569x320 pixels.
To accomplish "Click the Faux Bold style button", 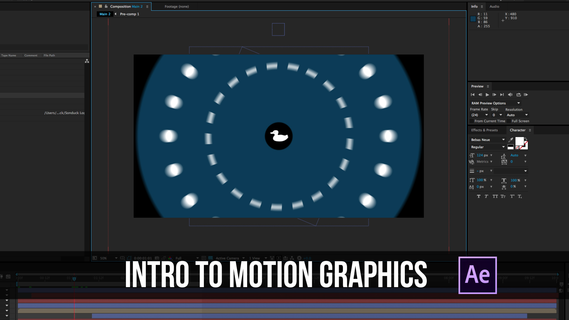I will pos(479,196).
